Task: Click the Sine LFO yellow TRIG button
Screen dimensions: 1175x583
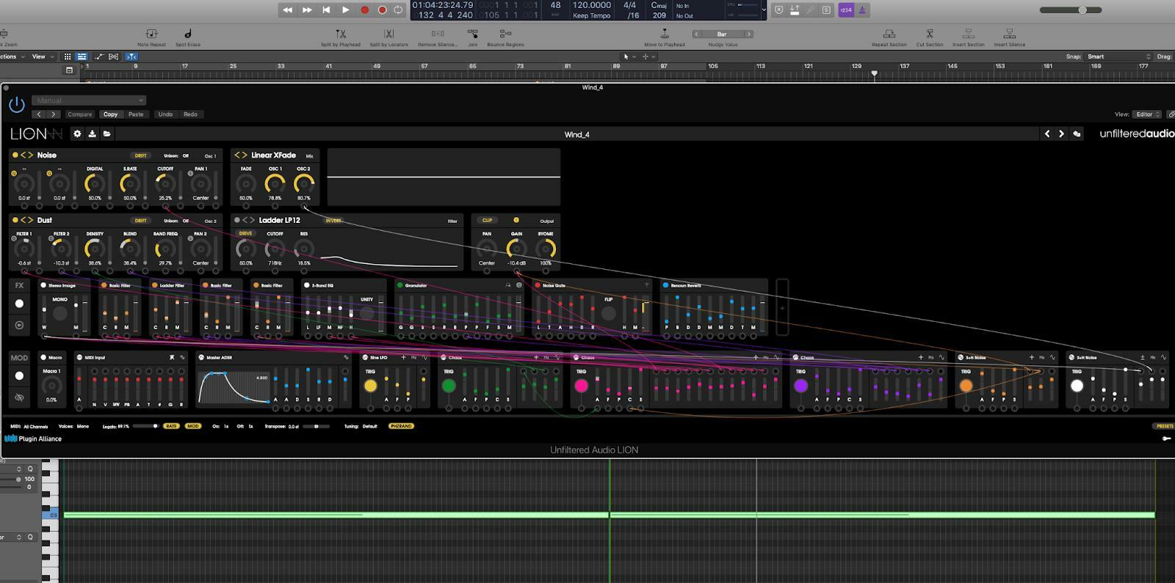Action: click(371, 386)
